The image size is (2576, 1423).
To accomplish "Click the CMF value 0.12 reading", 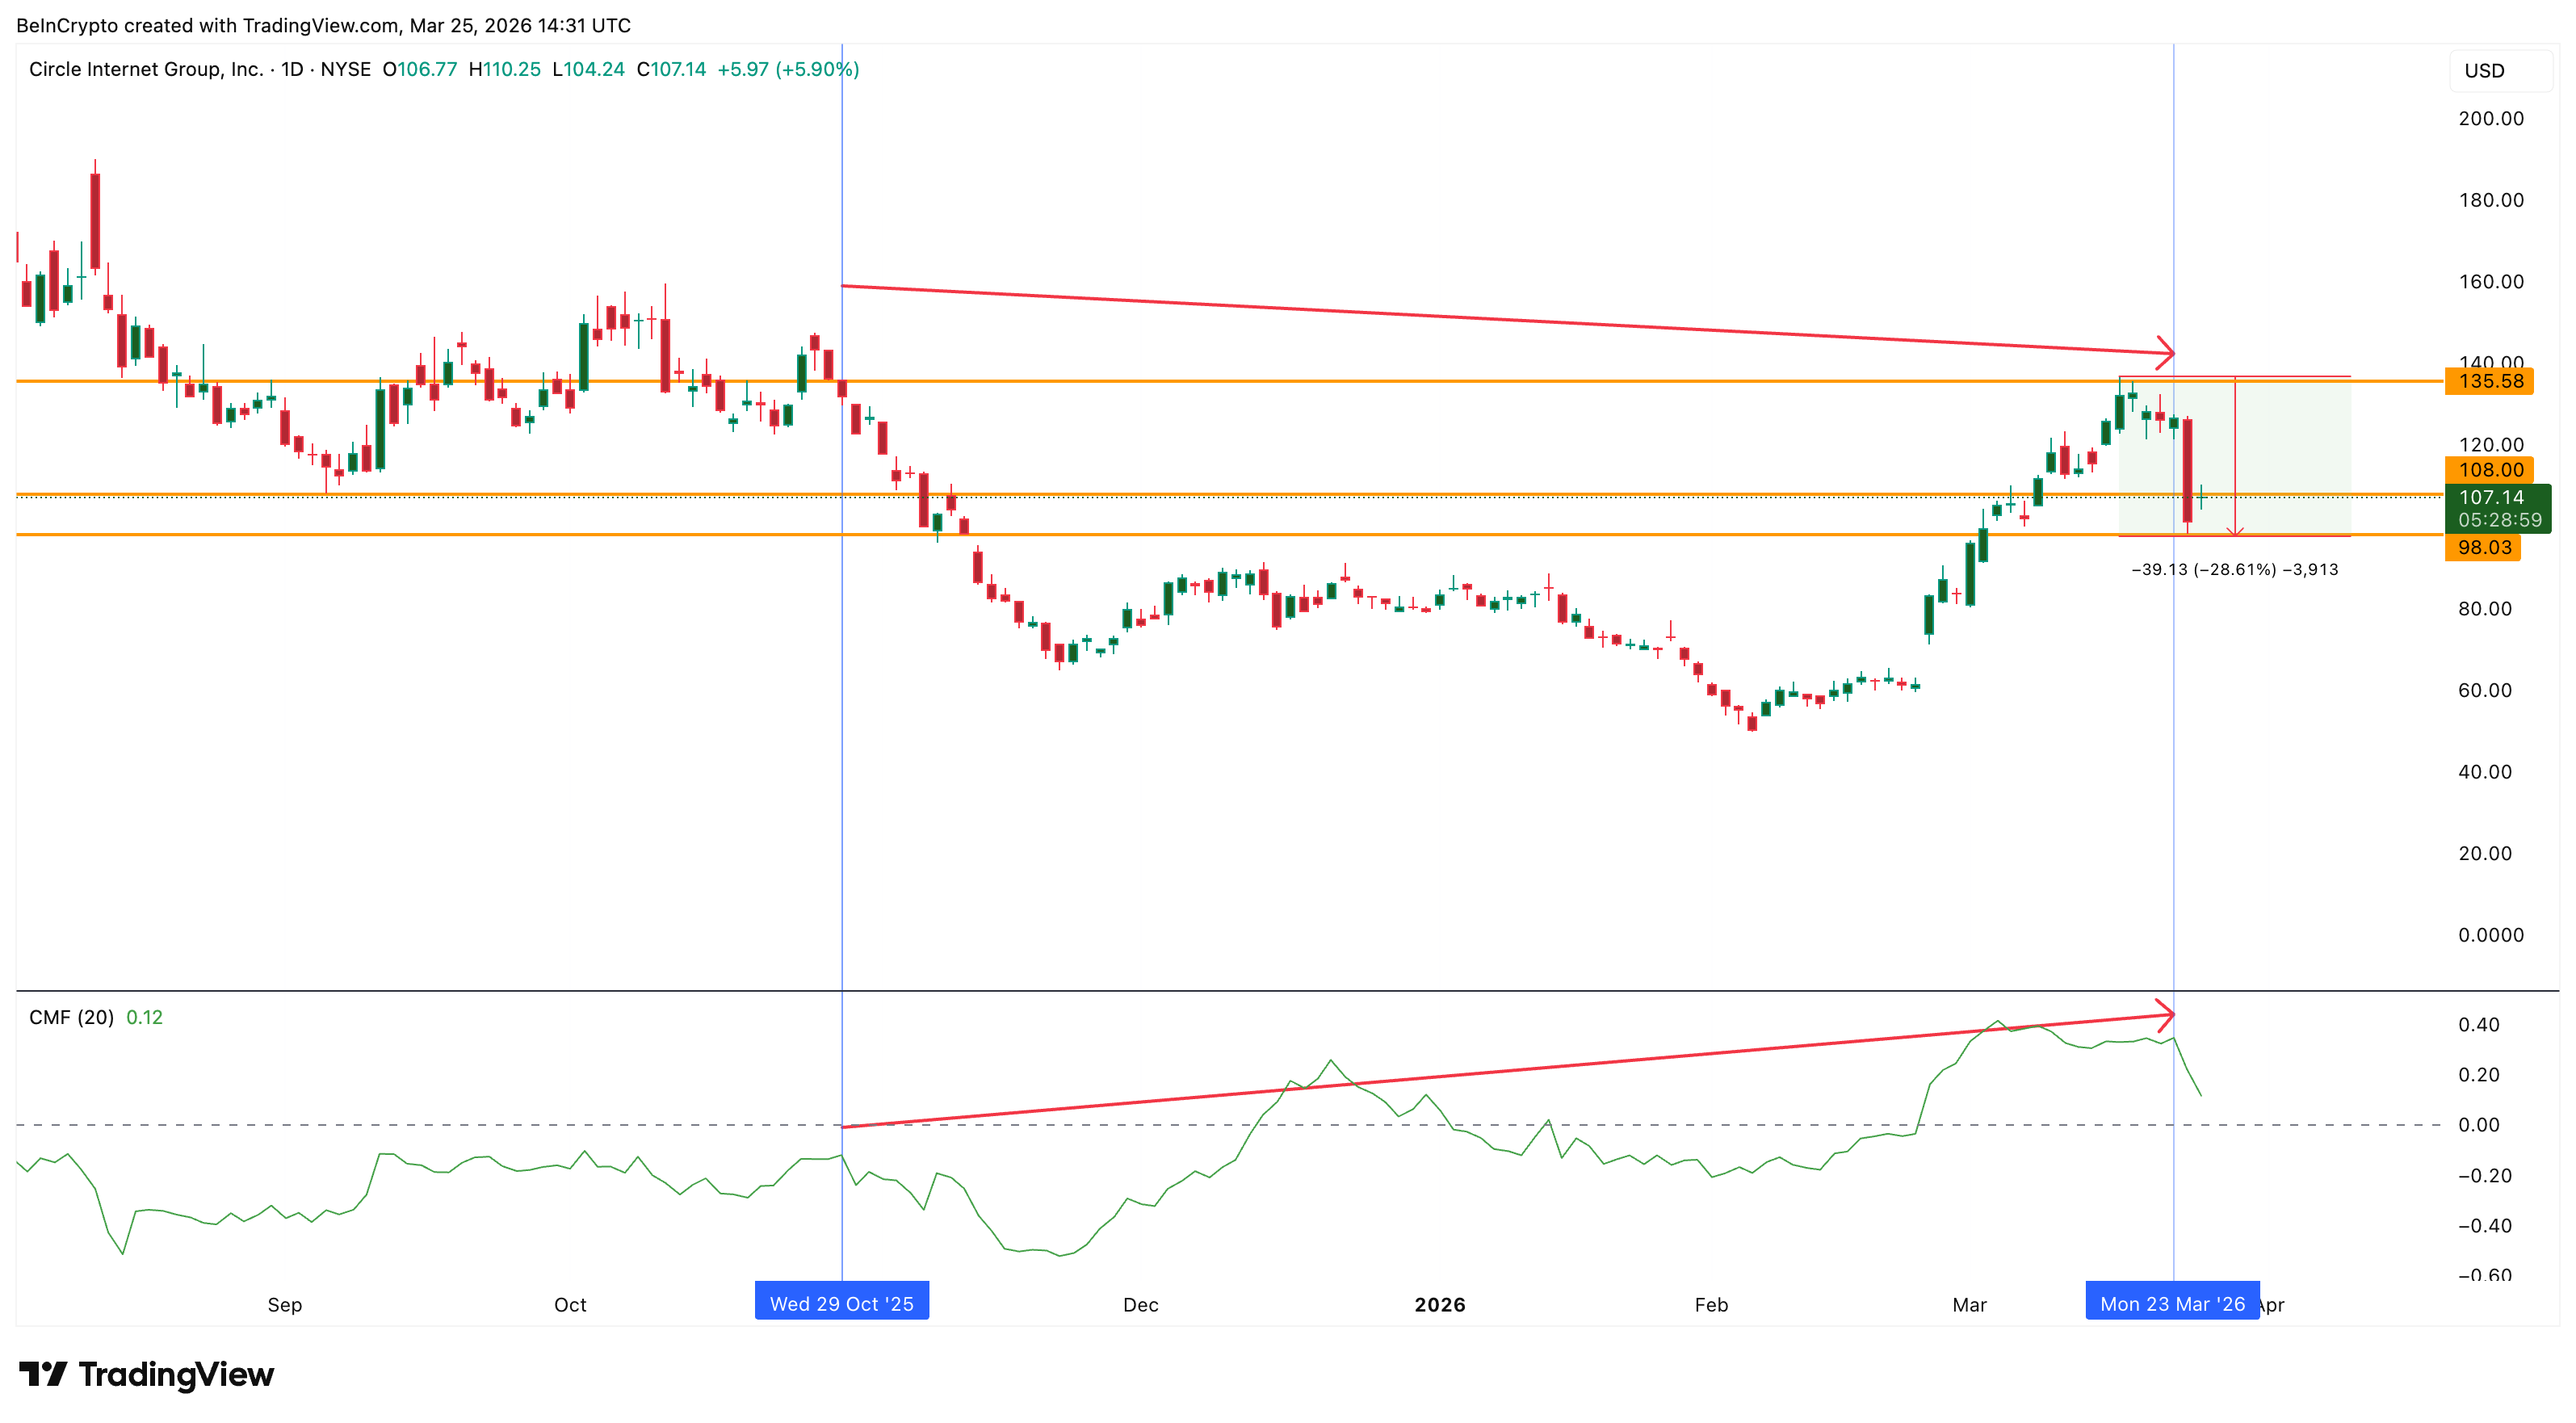I will point(144,1017).
